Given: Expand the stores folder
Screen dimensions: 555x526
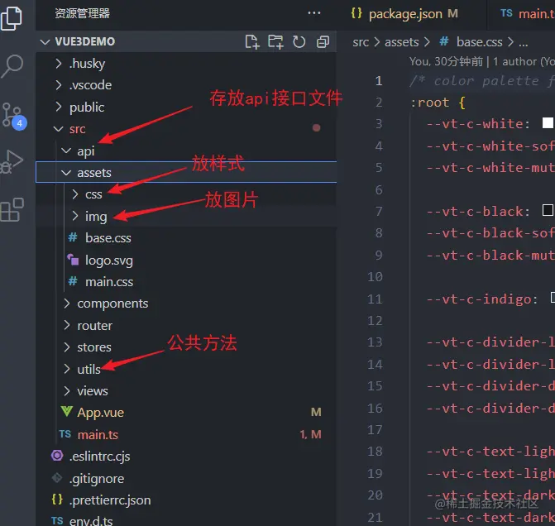Looking at the screenshot, I should 66,347.
